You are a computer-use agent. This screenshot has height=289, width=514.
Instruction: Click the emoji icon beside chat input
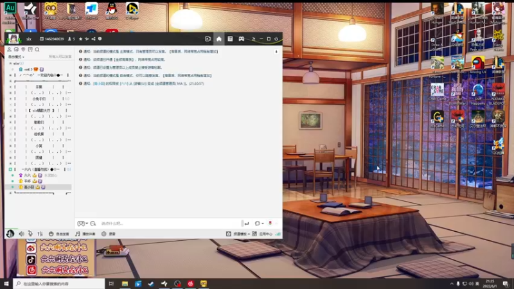[93, 223]
